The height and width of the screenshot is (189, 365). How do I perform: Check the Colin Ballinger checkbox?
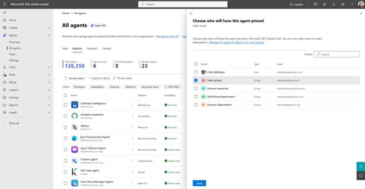pos(196,72)
